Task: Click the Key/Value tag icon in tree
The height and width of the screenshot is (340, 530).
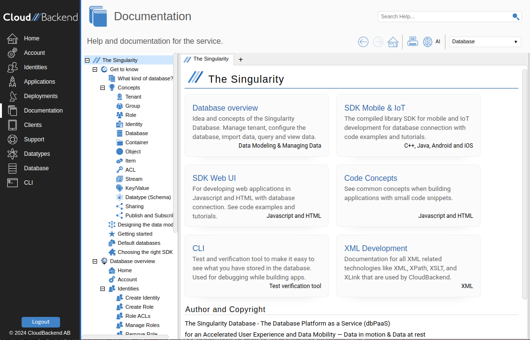Action: (x=120, y=188)
